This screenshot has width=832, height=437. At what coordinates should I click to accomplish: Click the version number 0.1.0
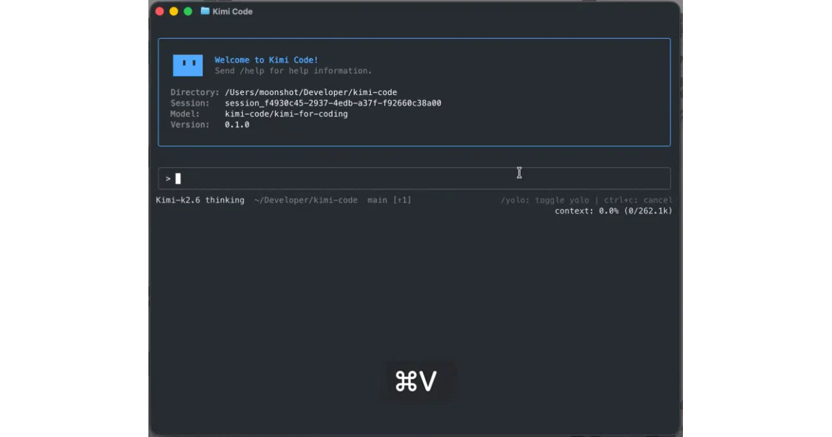click(x=237, y=125)
